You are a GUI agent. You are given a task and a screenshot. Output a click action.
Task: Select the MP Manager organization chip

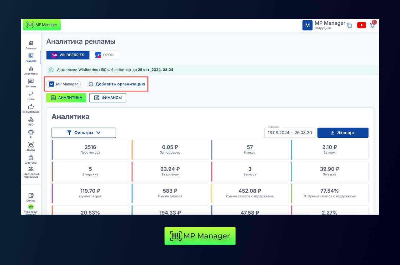[64, 84]
